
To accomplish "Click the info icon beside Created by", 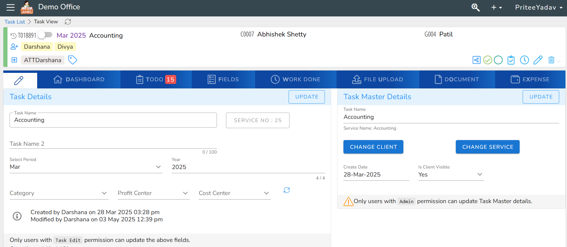I will tap(17, 216).
